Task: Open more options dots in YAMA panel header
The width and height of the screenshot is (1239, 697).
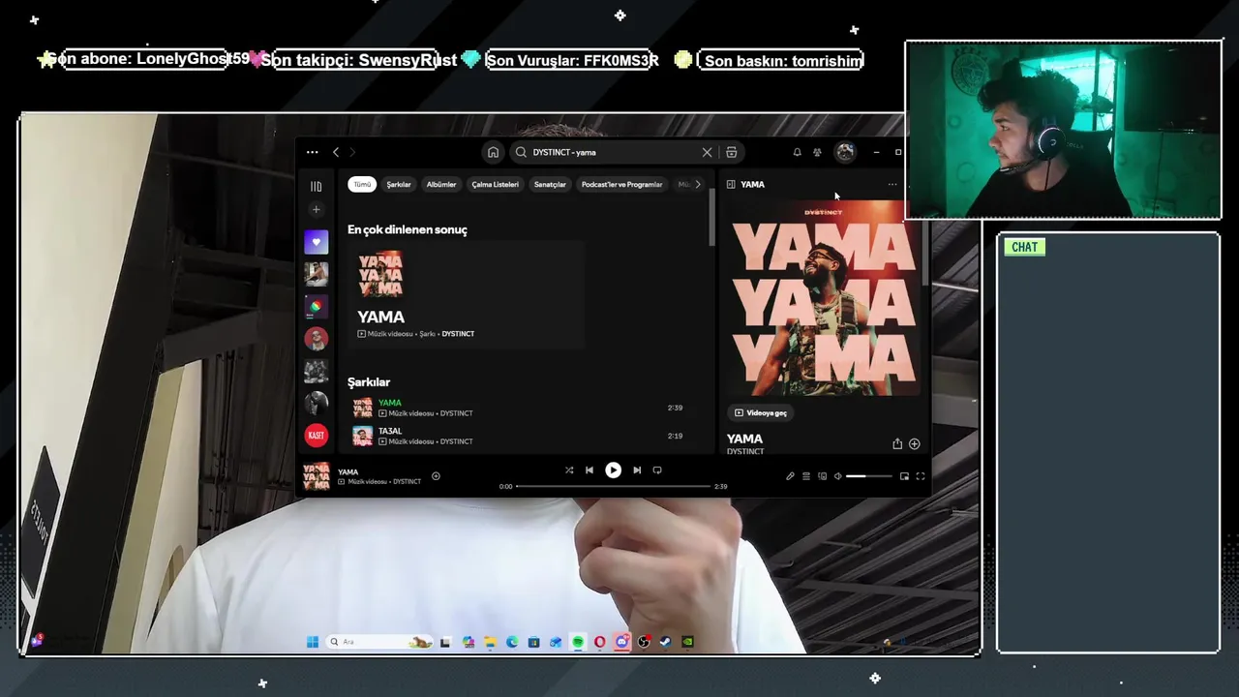Action: (892, 184)
